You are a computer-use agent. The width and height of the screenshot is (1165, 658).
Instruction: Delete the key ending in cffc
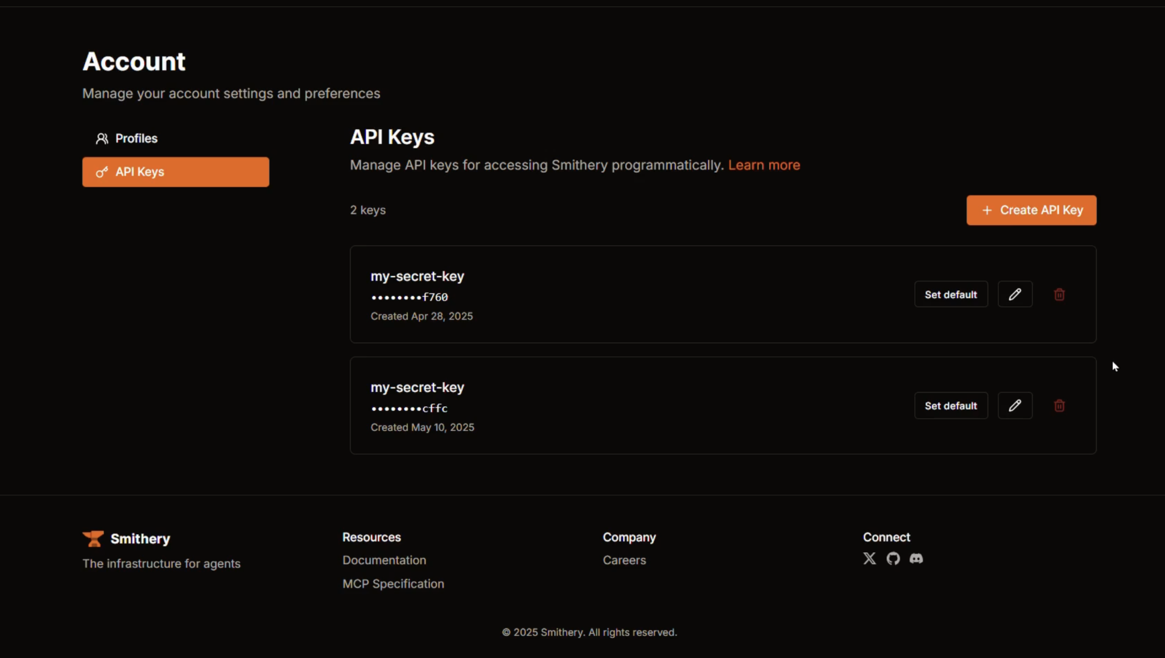(1059, 406)
